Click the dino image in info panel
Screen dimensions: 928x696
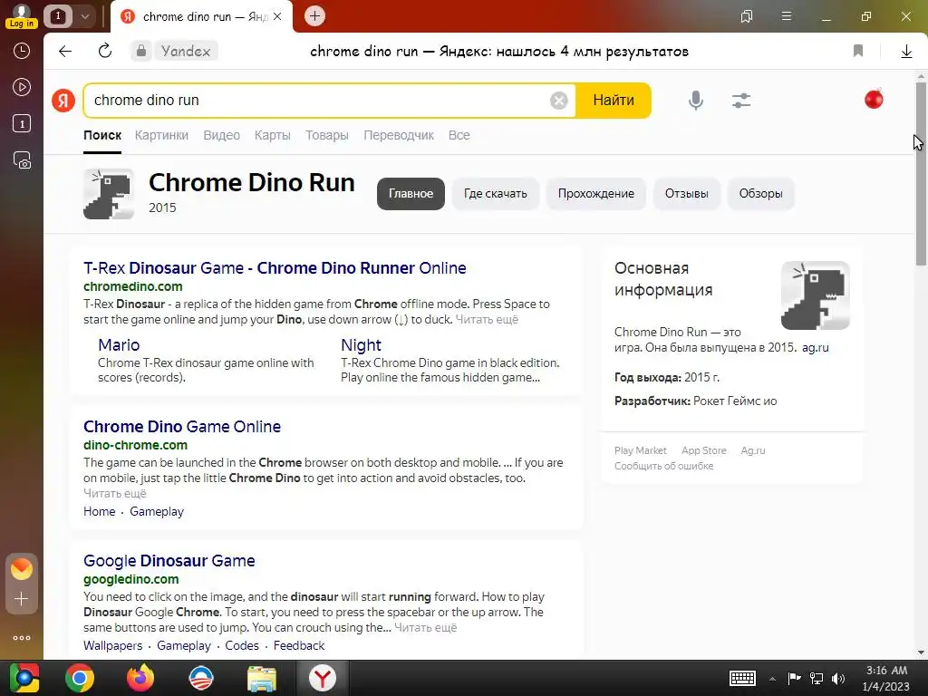point(815,295)
